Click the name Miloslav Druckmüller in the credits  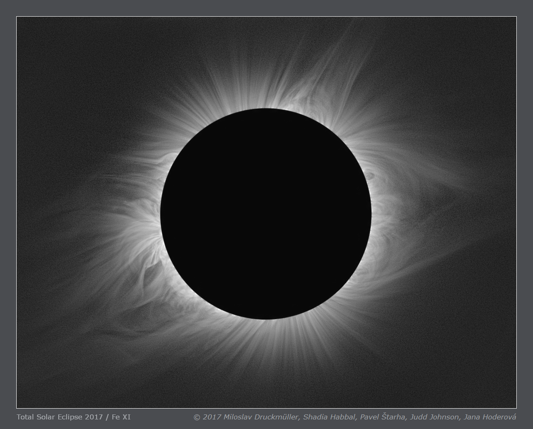(x=261, y=417)
